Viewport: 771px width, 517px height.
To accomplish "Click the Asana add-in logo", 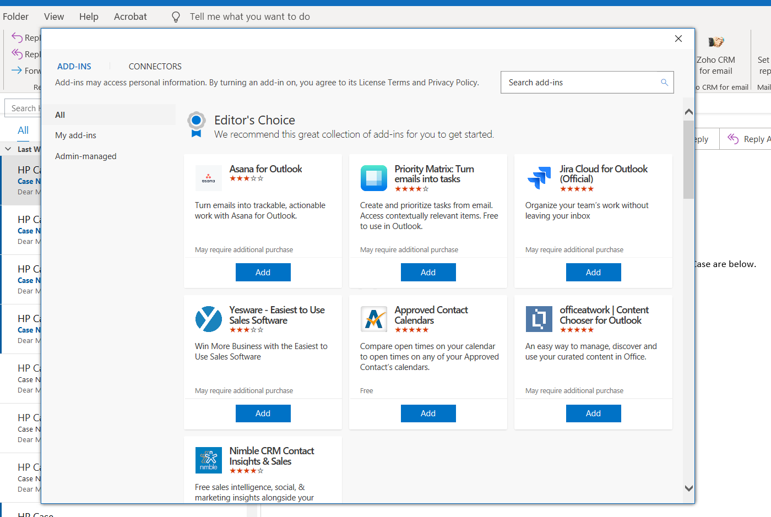I will [x=209, y=178].
